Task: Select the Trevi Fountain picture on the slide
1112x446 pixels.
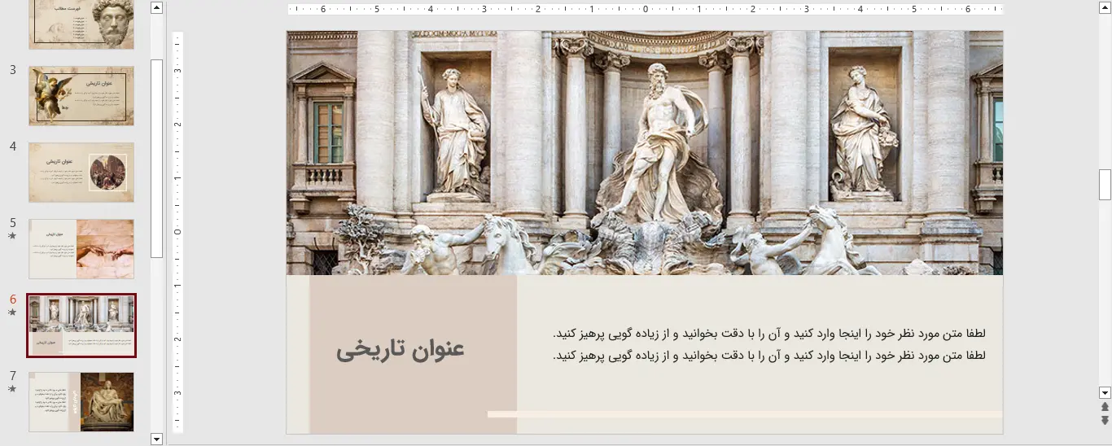Action: click(x=645, y=153)
